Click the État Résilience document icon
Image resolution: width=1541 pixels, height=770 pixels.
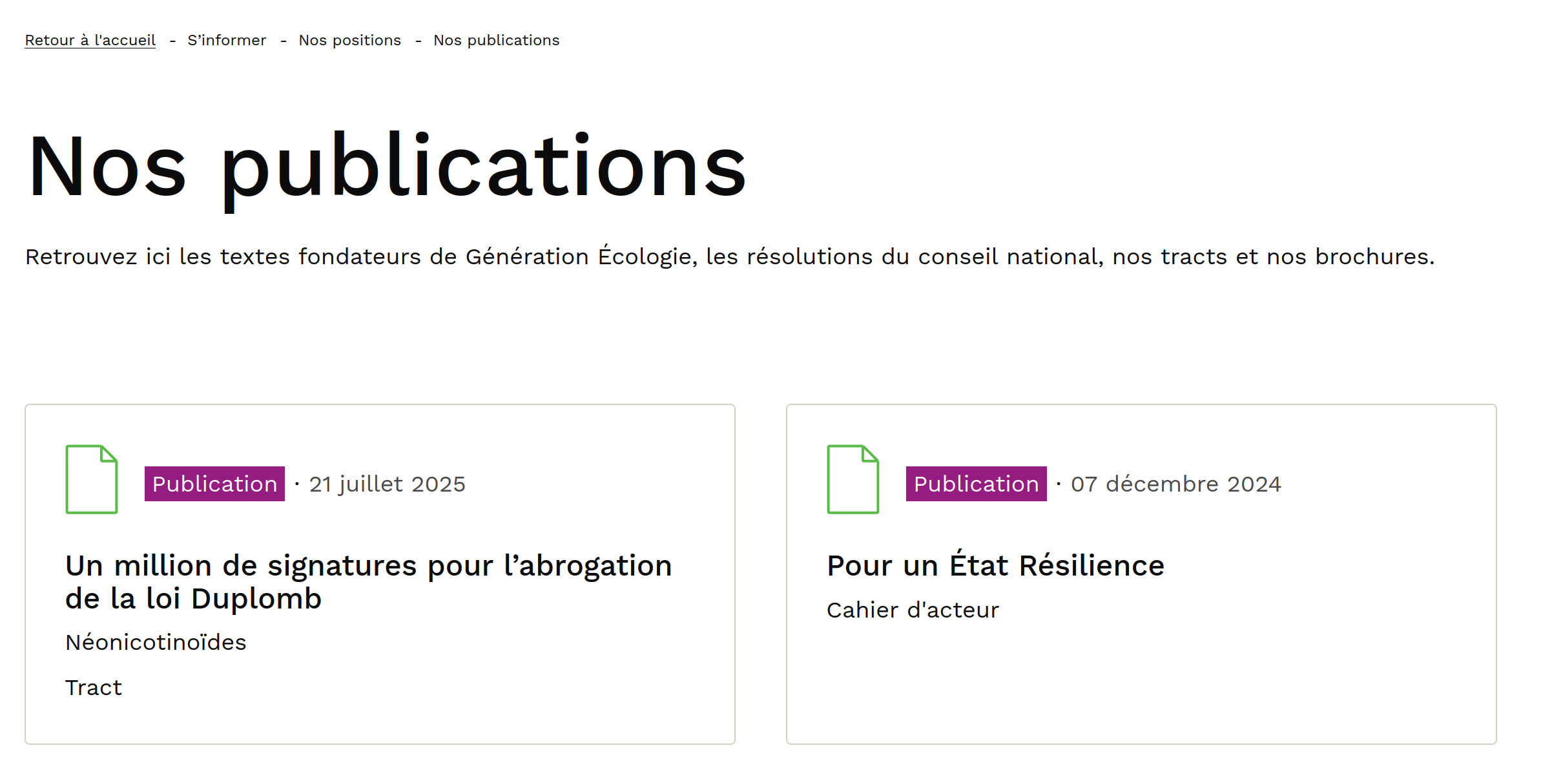(x=853, y=479)
